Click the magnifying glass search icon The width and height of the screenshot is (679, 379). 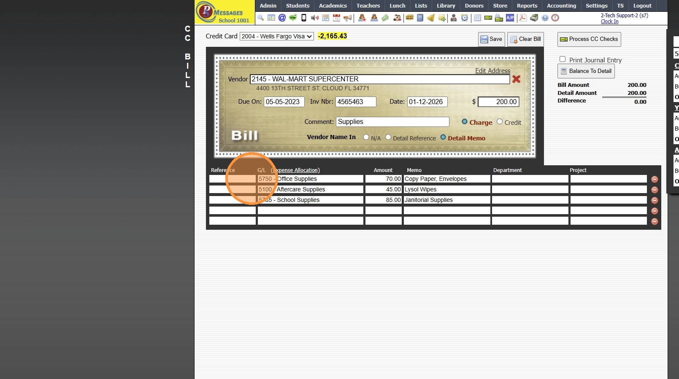[x=260, y=18]
